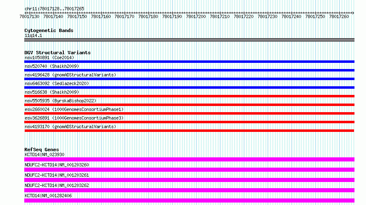This screenshot has height=205, width=366.
Task: Click the blue bar for nsv6463092
Action: point(189,88)
